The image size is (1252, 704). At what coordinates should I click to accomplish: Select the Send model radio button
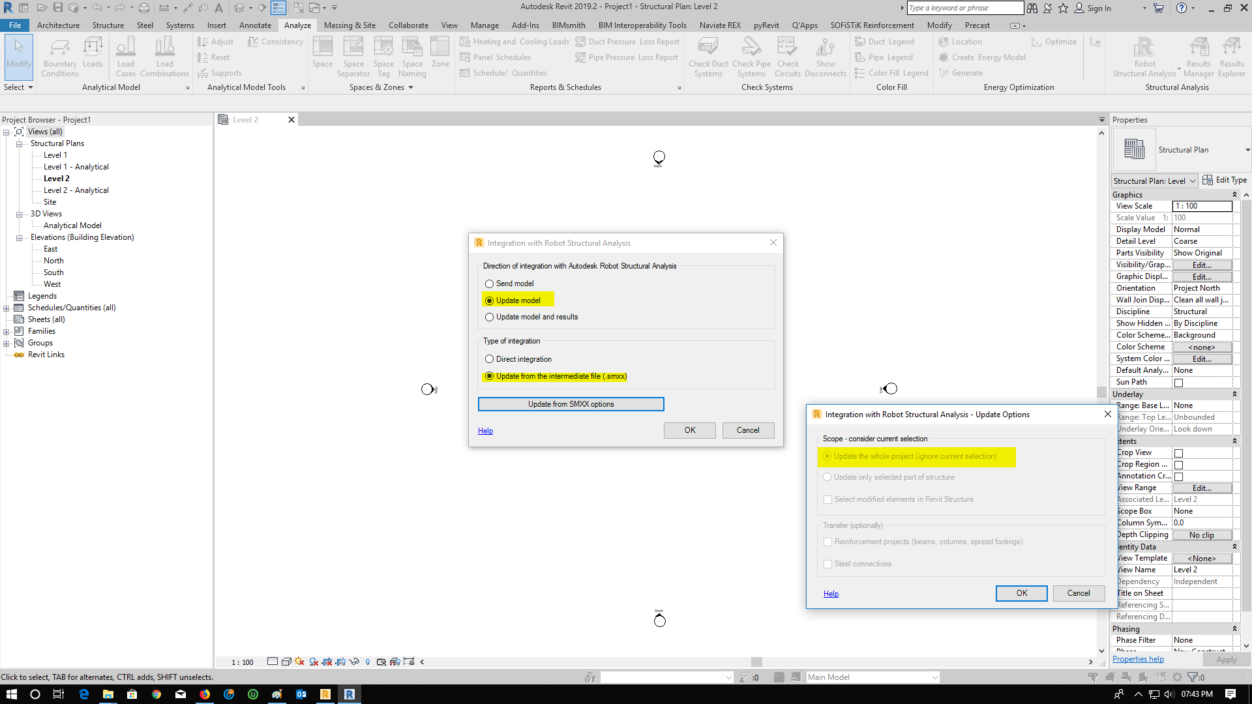coord(489,284)
